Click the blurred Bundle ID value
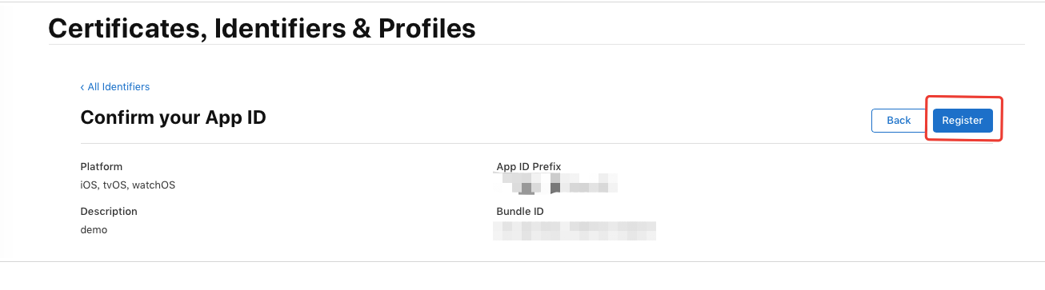1045x290 pixels. [575, 231]
